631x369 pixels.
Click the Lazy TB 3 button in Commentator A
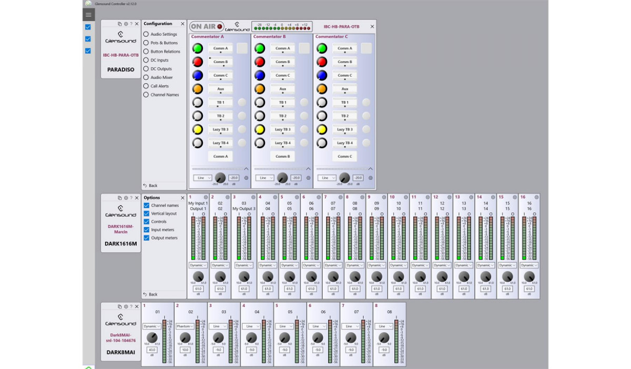coord(220,129)
